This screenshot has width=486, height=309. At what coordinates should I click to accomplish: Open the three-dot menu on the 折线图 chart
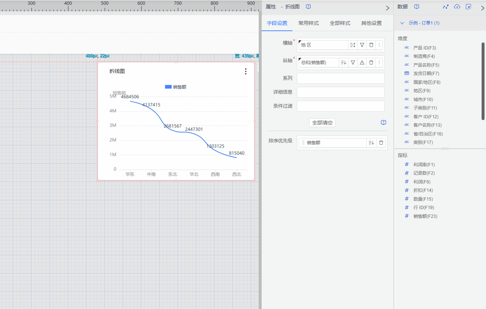[x=246, y=71]
